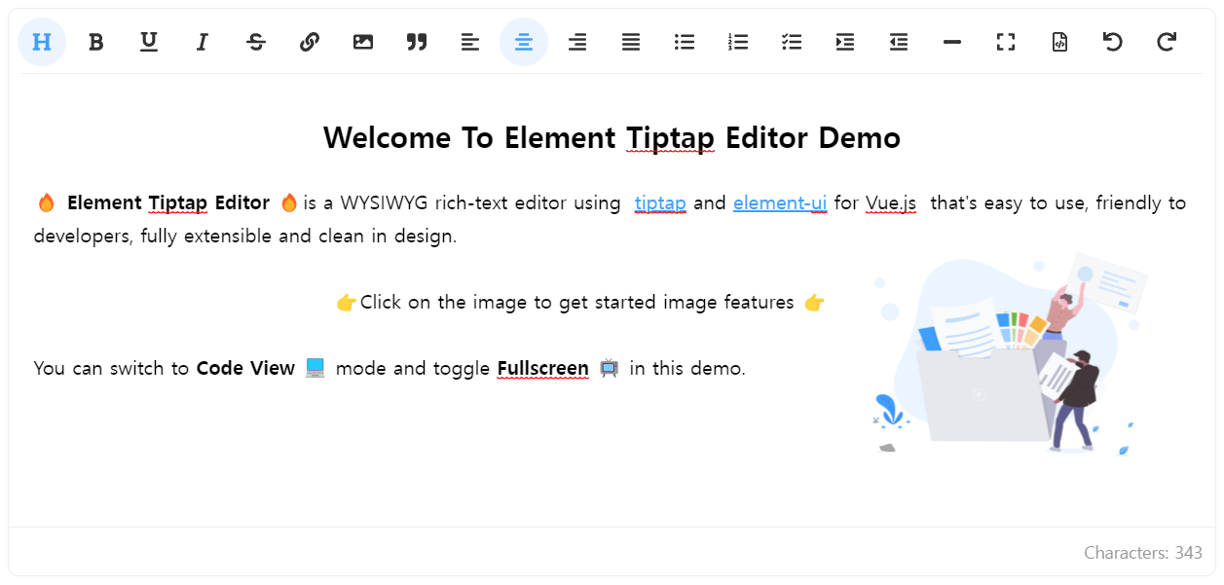Increase the indent
The image size is (1224, 585).
tap(845, 42)
